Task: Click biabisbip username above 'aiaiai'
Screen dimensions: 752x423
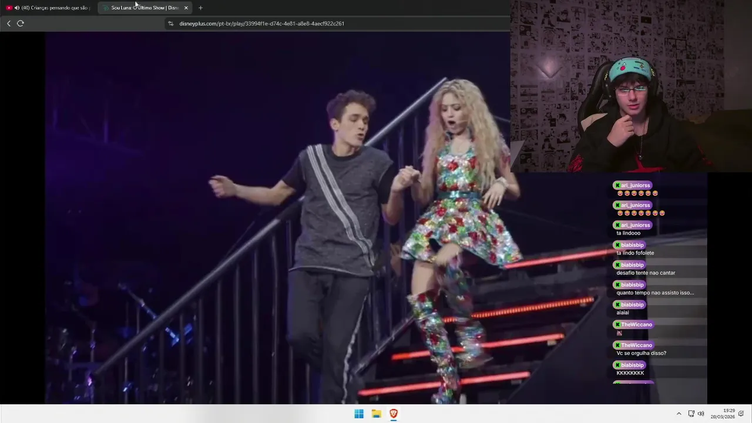Action: [x=632, y=304]
